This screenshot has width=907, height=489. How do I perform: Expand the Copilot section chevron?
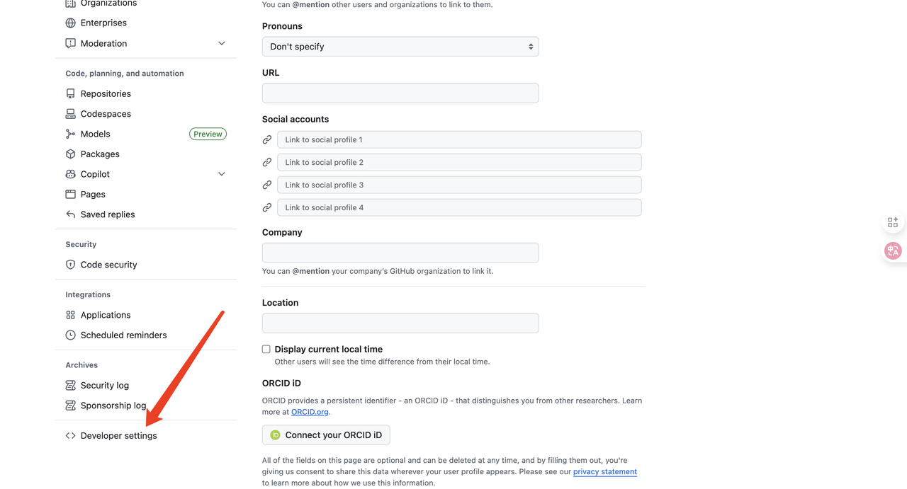point(222,174)
